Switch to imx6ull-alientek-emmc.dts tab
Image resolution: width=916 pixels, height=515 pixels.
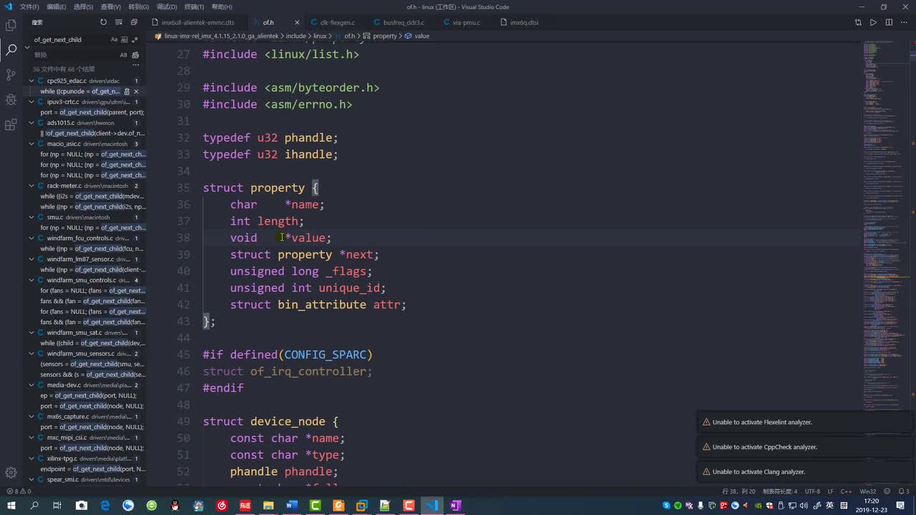pos(197,22)
